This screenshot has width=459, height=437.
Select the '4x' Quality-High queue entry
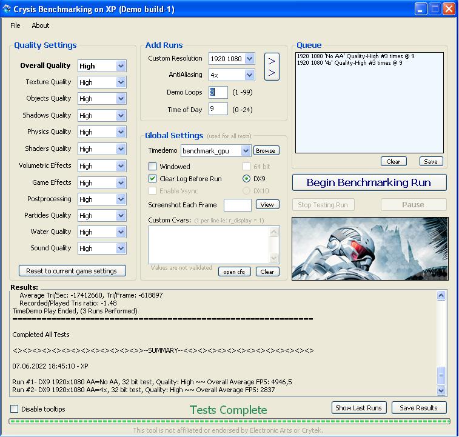[349, 63]
